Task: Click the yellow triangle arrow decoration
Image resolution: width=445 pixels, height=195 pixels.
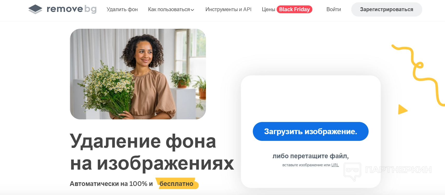Action: (403, 109)
